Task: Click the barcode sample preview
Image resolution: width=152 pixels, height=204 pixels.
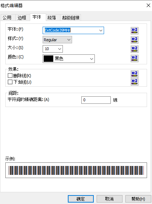Action: (76, 170)
